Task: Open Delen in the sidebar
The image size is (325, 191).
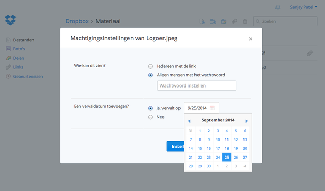Action: coord(19,58)
